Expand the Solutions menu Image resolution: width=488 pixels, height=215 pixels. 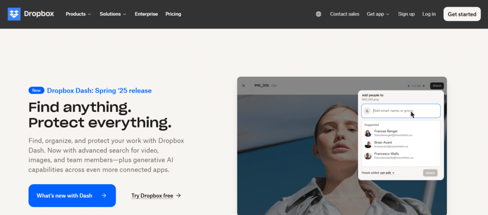tap(113, 14)
